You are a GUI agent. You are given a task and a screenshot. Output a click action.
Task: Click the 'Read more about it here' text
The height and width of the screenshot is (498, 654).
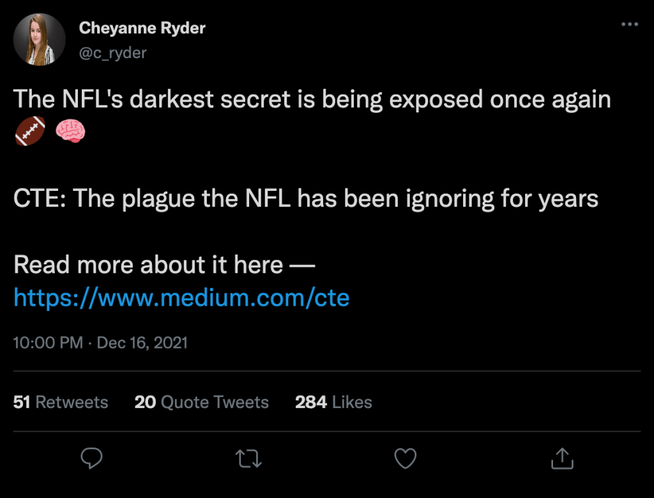tap(148, 265)
